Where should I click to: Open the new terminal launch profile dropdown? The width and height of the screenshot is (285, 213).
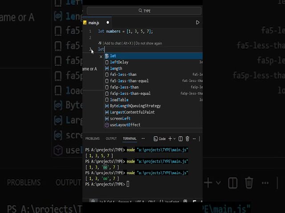175,139
